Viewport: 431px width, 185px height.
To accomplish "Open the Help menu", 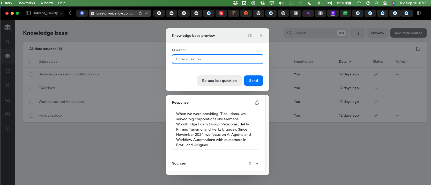I will click(62, 3).
